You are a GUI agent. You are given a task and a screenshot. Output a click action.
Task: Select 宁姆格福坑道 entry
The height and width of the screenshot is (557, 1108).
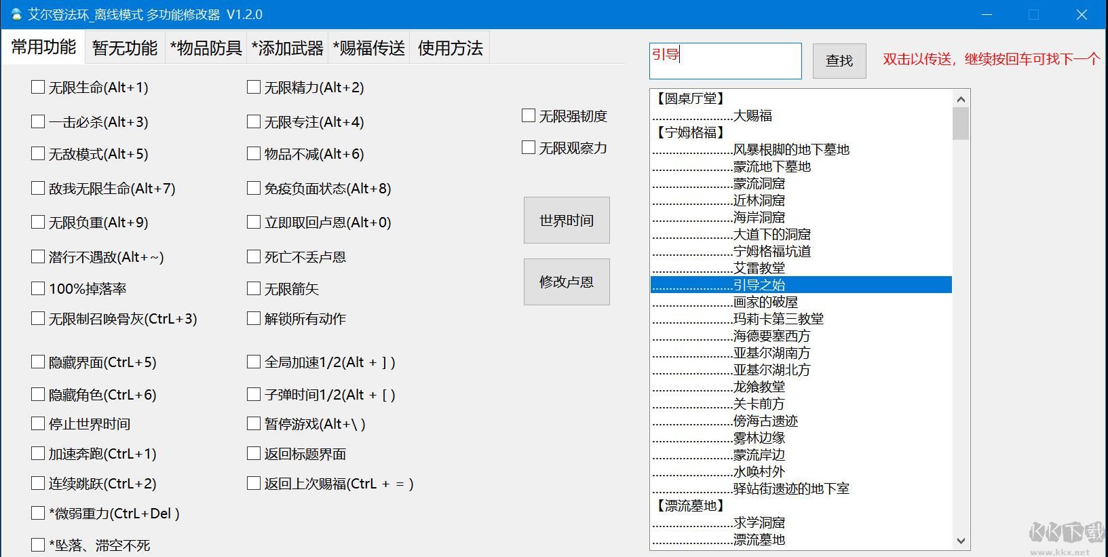[x=801, y=251]
